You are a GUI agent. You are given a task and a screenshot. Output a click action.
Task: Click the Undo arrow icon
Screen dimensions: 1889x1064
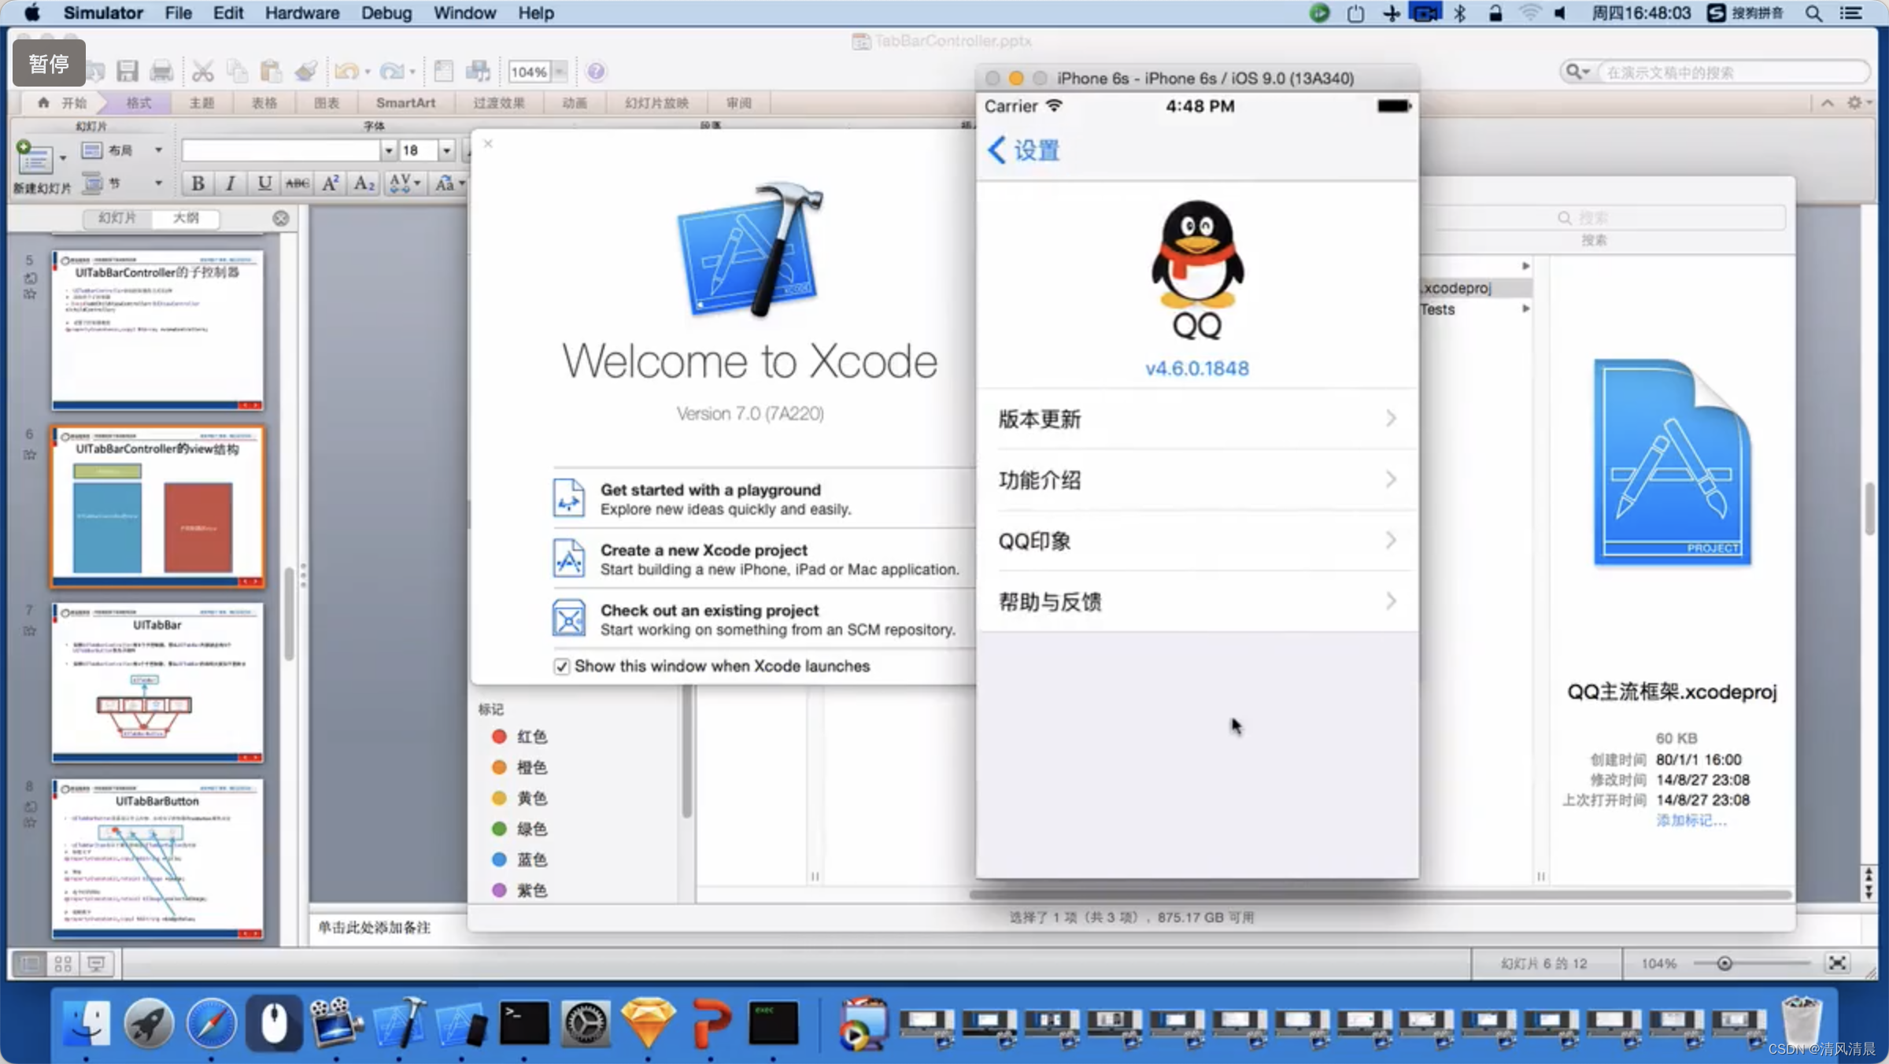pyautogui.click(x=346, y=72)
